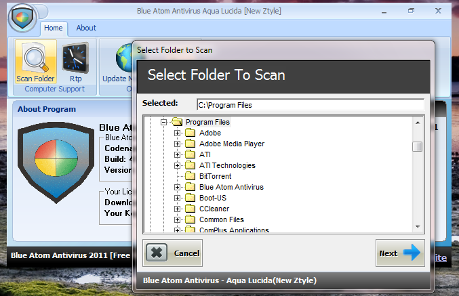Click the Next button label

click(388, 253)
